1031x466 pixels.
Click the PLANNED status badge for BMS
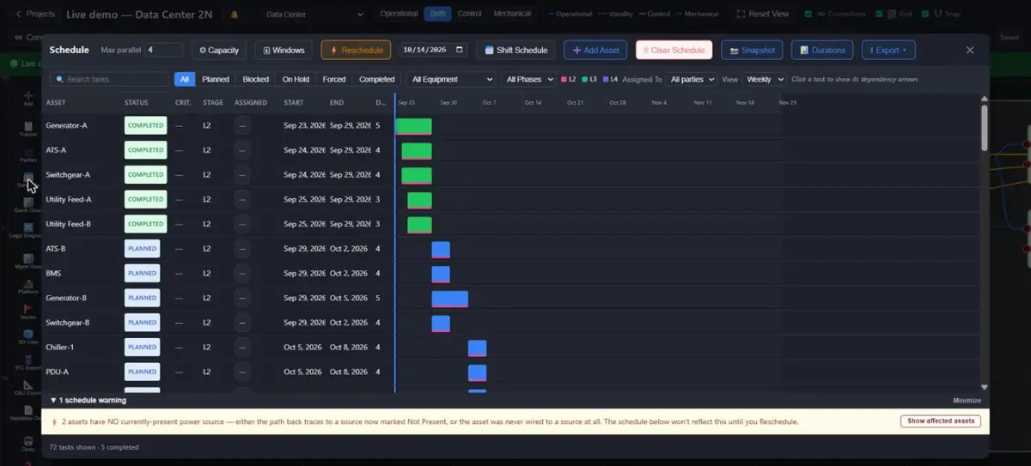[x=142, y=274]
